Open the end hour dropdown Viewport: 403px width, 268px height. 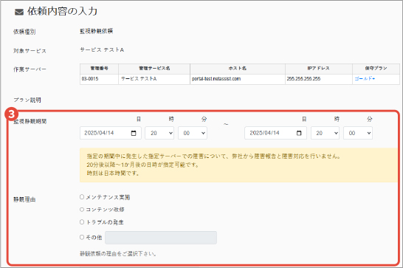click(x=325, y=133)
